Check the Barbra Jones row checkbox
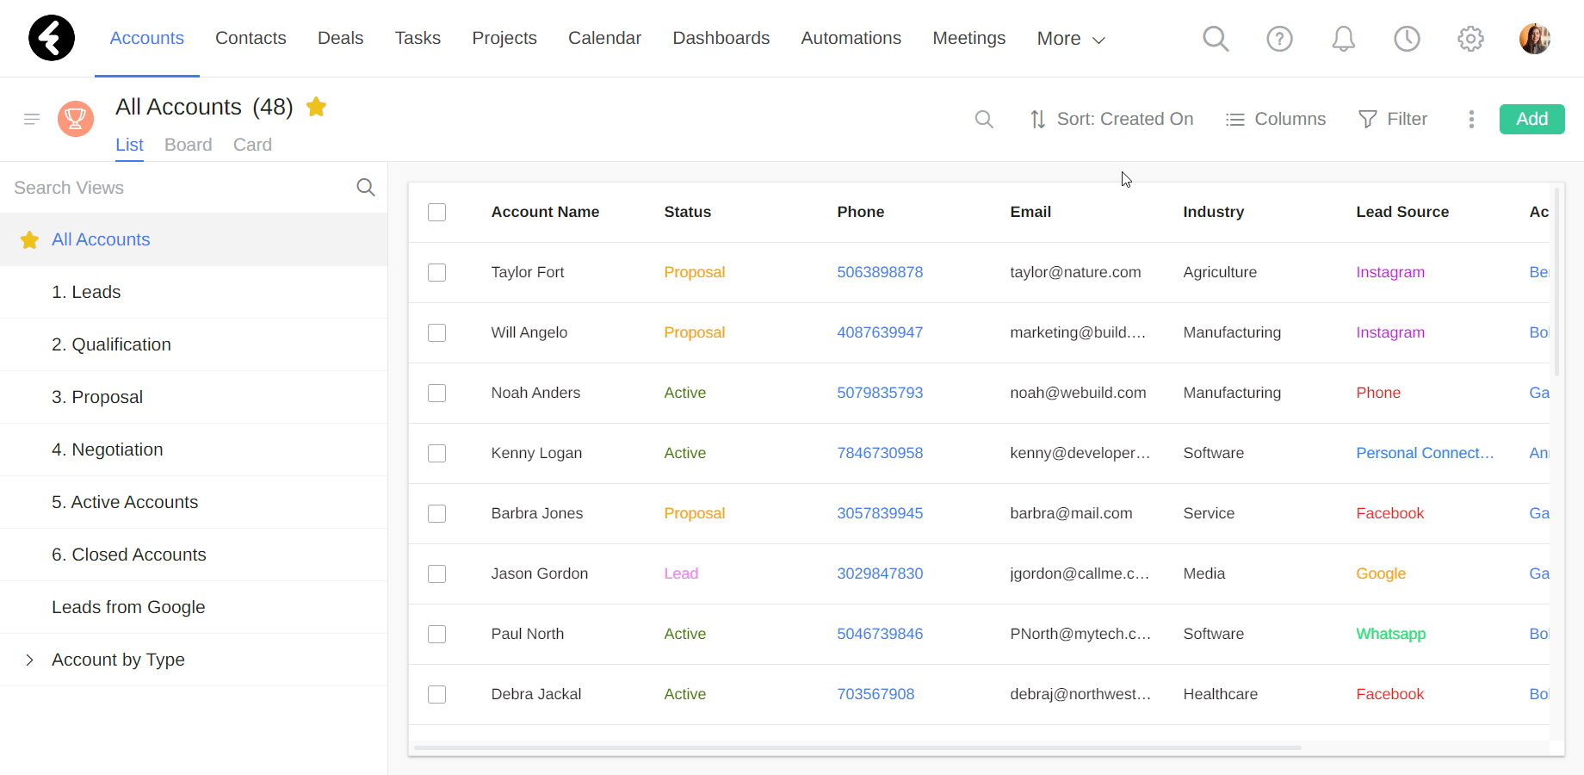Image resolution: width=1584 pixels, height=775 pixels. pyautogui.click(x=437, y=513)
